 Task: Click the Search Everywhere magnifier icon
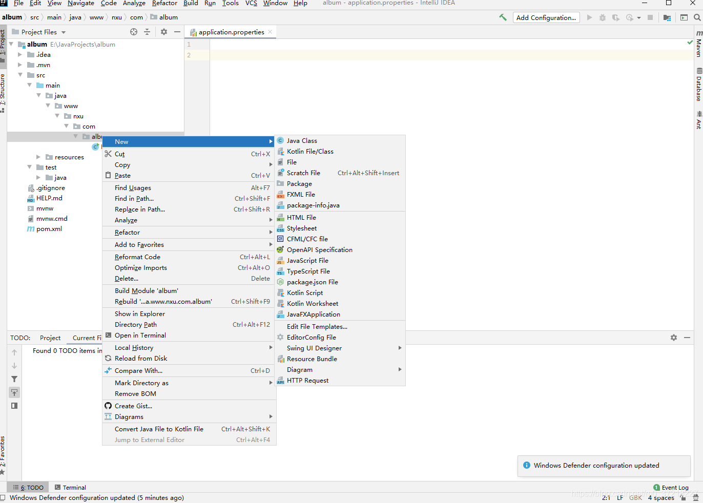tap(697, 17)
